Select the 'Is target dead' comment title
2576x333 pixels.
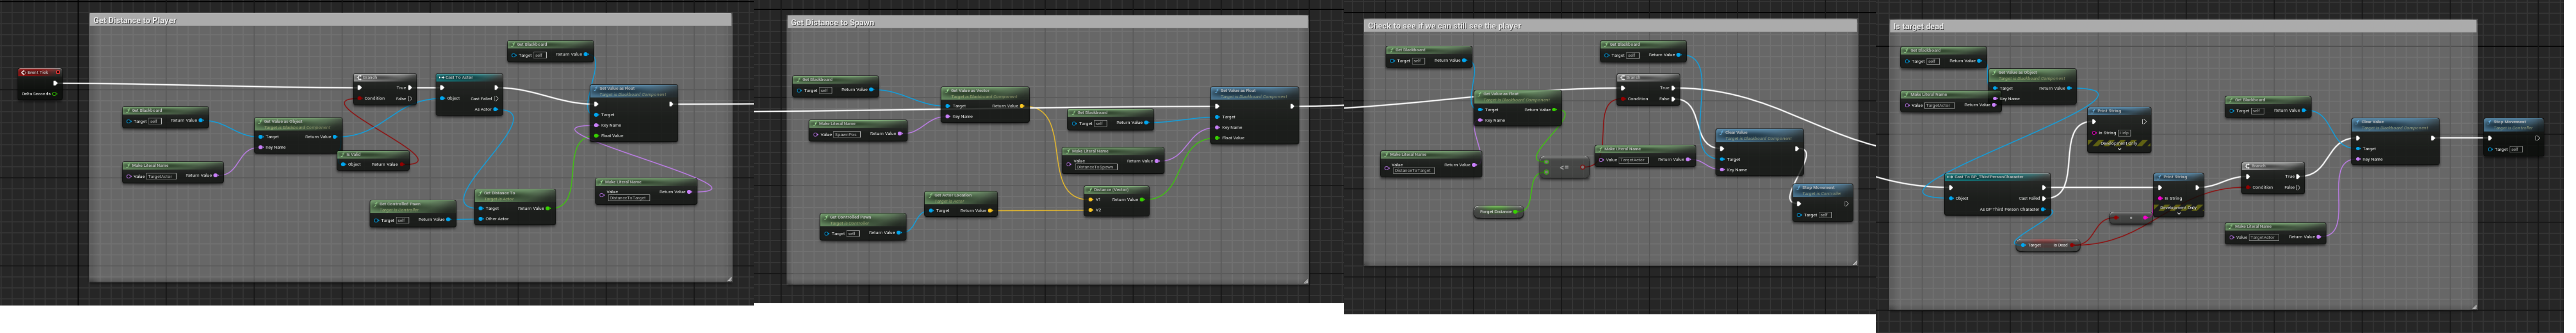(1918, 26)
